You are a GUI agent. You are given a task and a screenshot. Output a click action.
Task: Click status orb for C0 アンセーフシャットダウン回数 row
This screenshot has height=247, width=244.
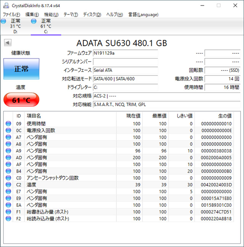[x=8, y=178]
